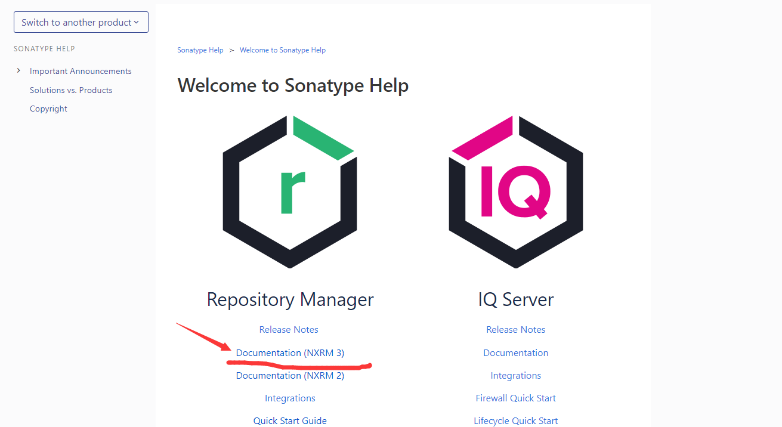
Task: Open IQ Server Release Notes
Action: (516, 329)
